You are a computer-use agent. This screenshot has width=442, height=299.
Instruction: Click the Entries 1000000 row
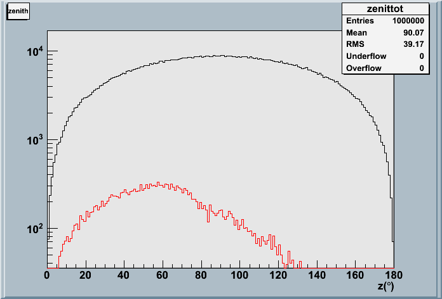point(385,21)
